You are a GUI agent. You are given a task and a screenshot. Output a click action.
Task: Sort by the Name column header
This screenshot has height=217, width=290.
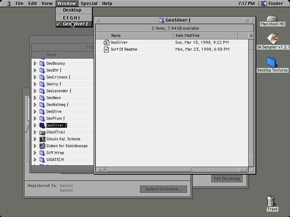click(134, 35)
